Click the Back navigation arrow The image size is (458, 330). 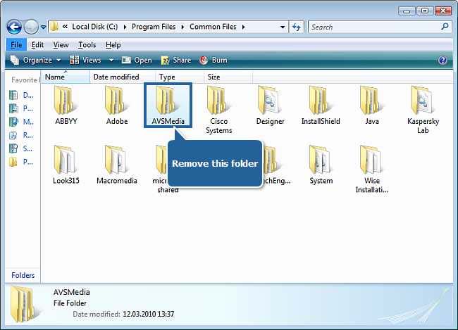coord(14,27)
